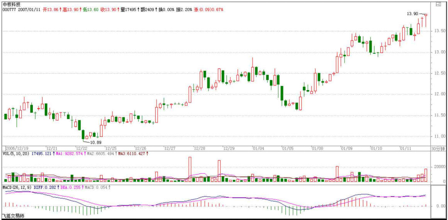Viewport: 448px width, 220px height.
Task: Click the 飞狐交易师 software label
Action: (x=13, y=216)
